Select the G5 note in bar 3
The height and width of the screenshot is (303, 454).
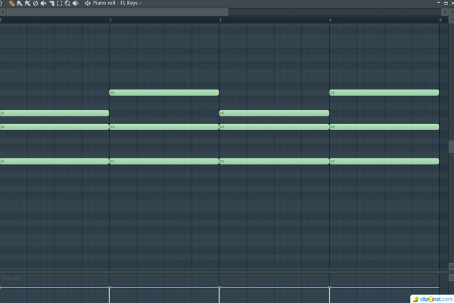point(274,127)
